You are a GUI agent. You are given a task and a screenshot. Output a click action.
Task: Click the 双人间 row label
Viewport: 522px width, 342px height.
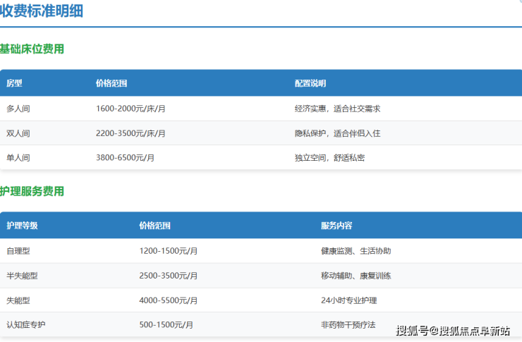click(x=18, y=133)
